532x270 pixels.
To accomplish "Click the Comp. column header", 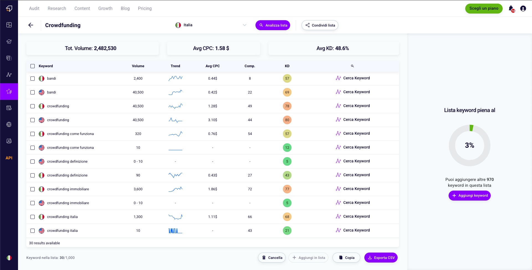I will (250, 66).
